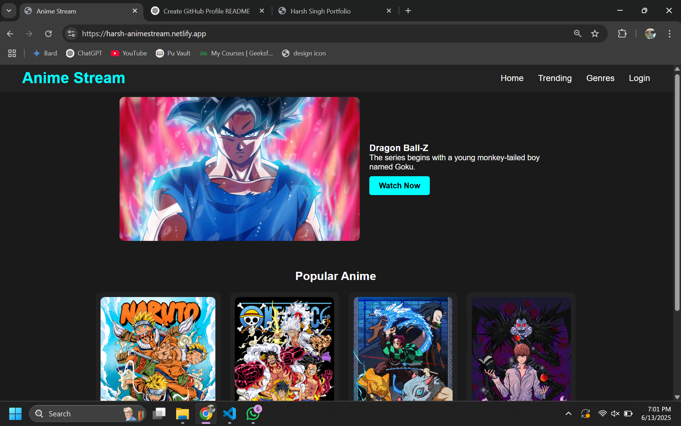
Task: Close the Anime Stream tab
Action: pyautogui.click(x=135, y=11)
